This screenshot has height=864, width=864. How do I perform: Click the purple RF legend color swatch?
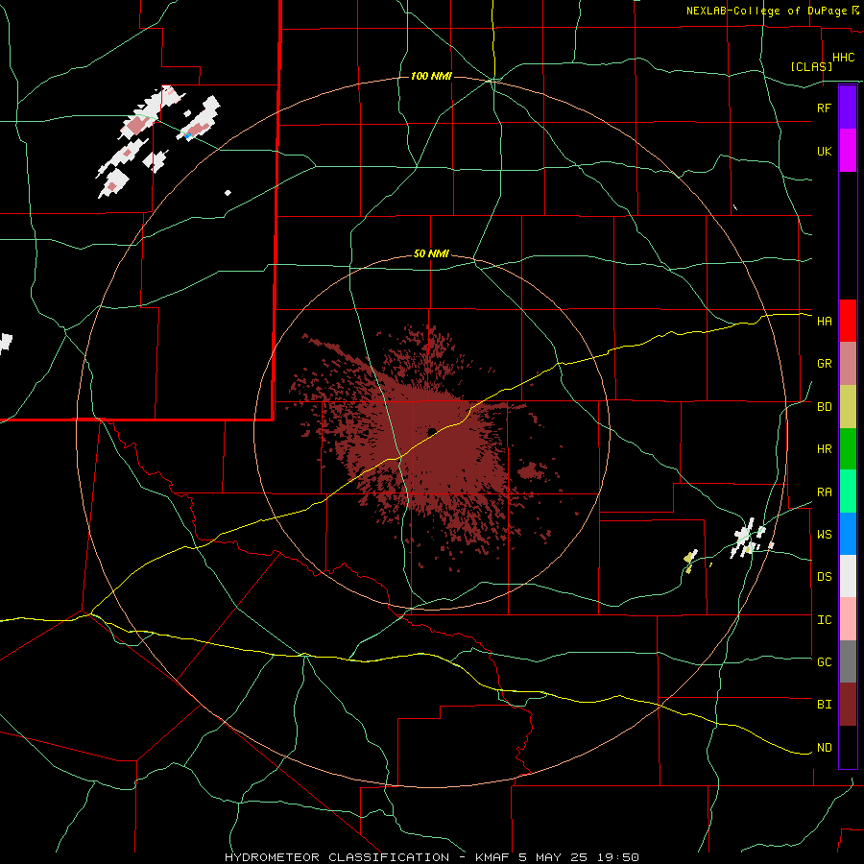[848, 108]
